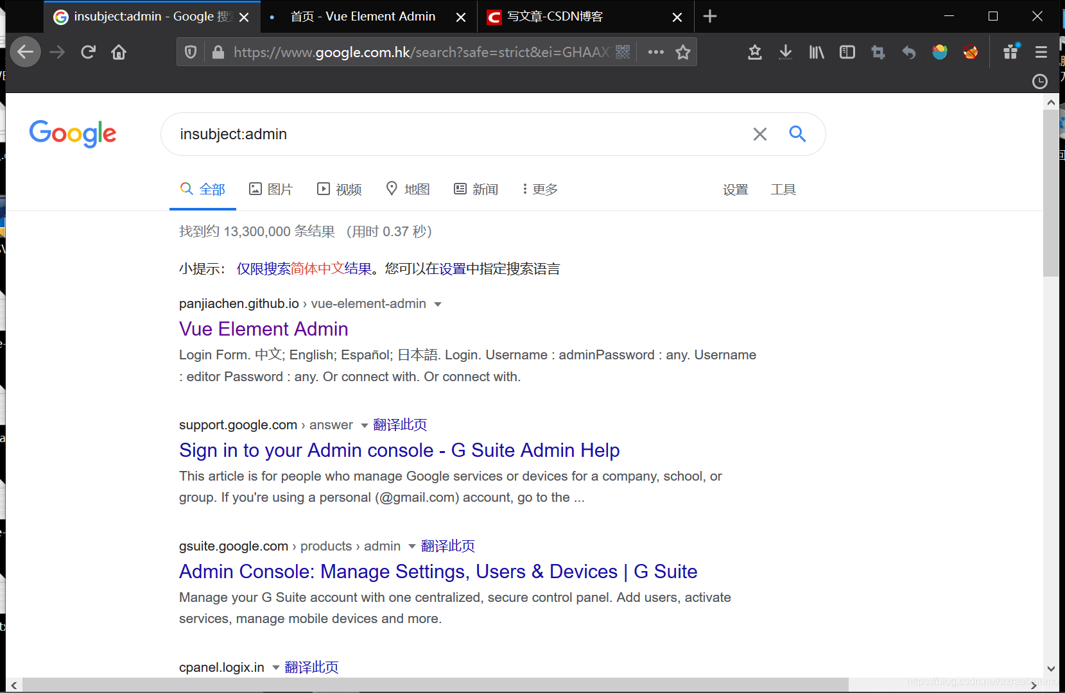Click 翻译此页 beside gsuite.google.com

(448, 546)
